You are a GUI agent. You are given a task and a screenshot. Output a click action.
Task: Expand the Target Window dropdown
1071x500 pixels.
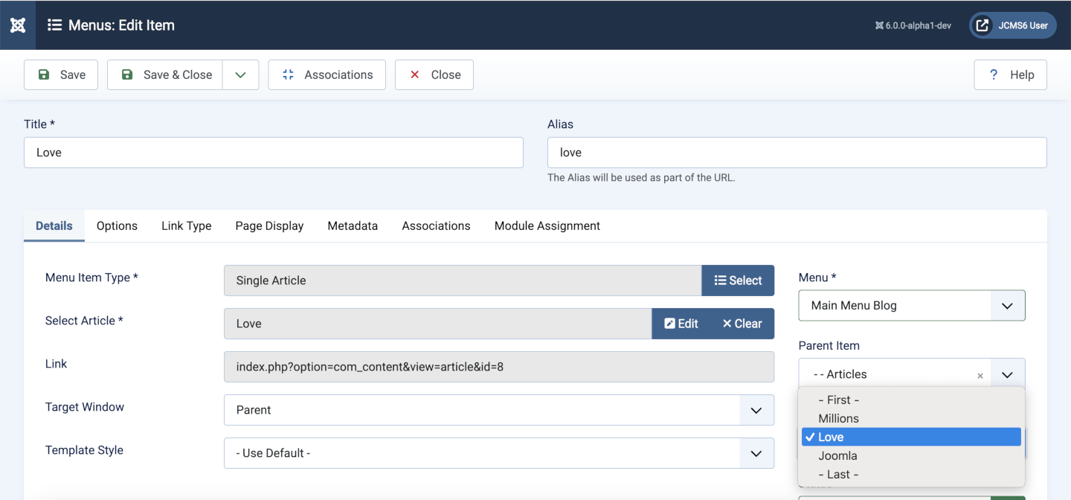[x=498, y=410]
